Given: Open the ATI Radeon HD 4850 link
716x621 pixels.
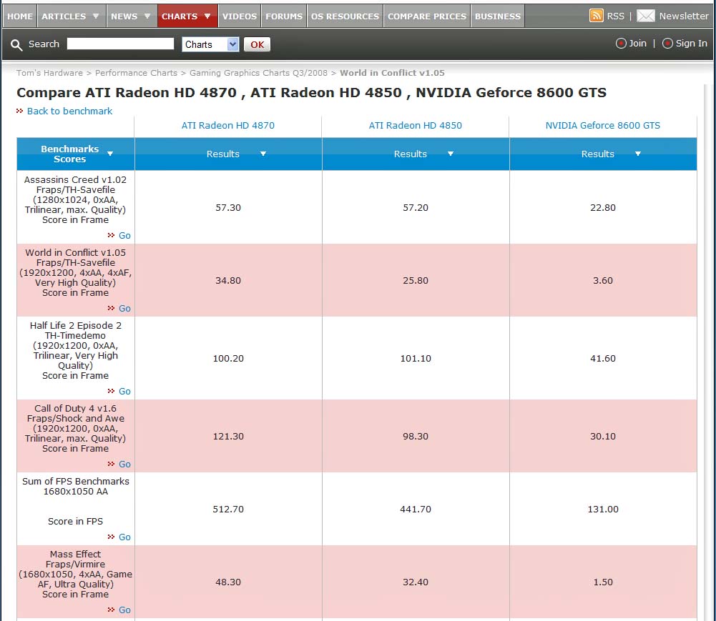Looking at the screenshot, I should 416,126.
